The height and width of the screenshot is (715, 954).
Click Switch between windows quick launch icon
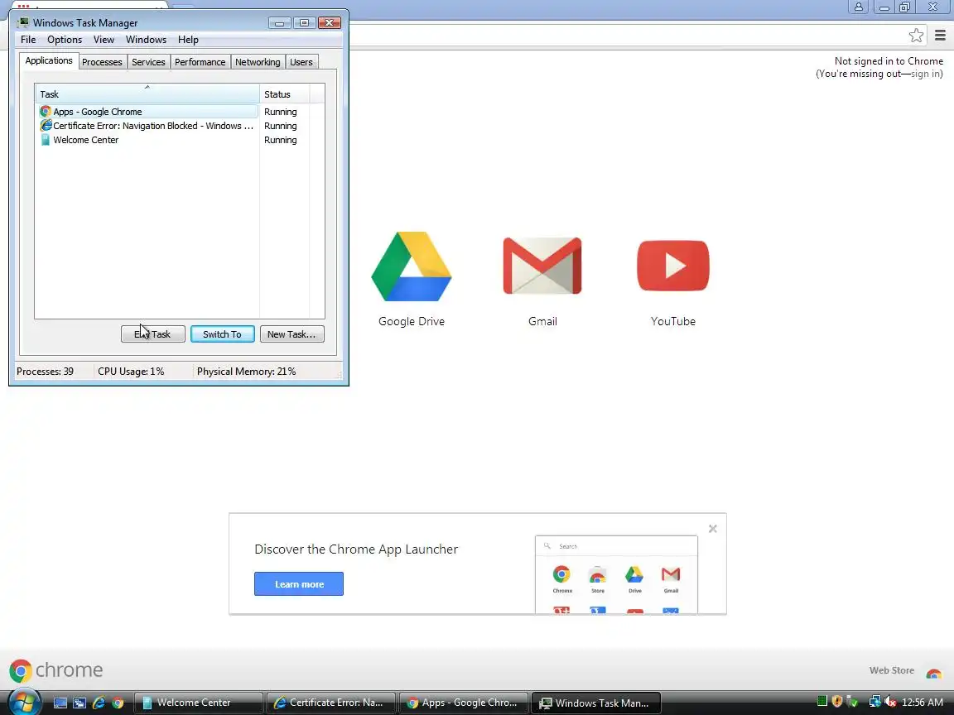(79, 703)
